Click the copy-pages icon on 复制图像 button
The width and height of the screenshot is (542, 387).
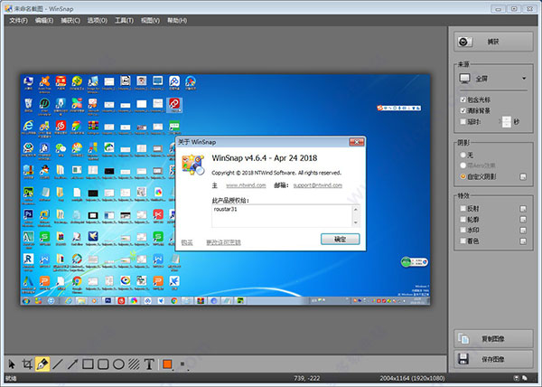463,338
